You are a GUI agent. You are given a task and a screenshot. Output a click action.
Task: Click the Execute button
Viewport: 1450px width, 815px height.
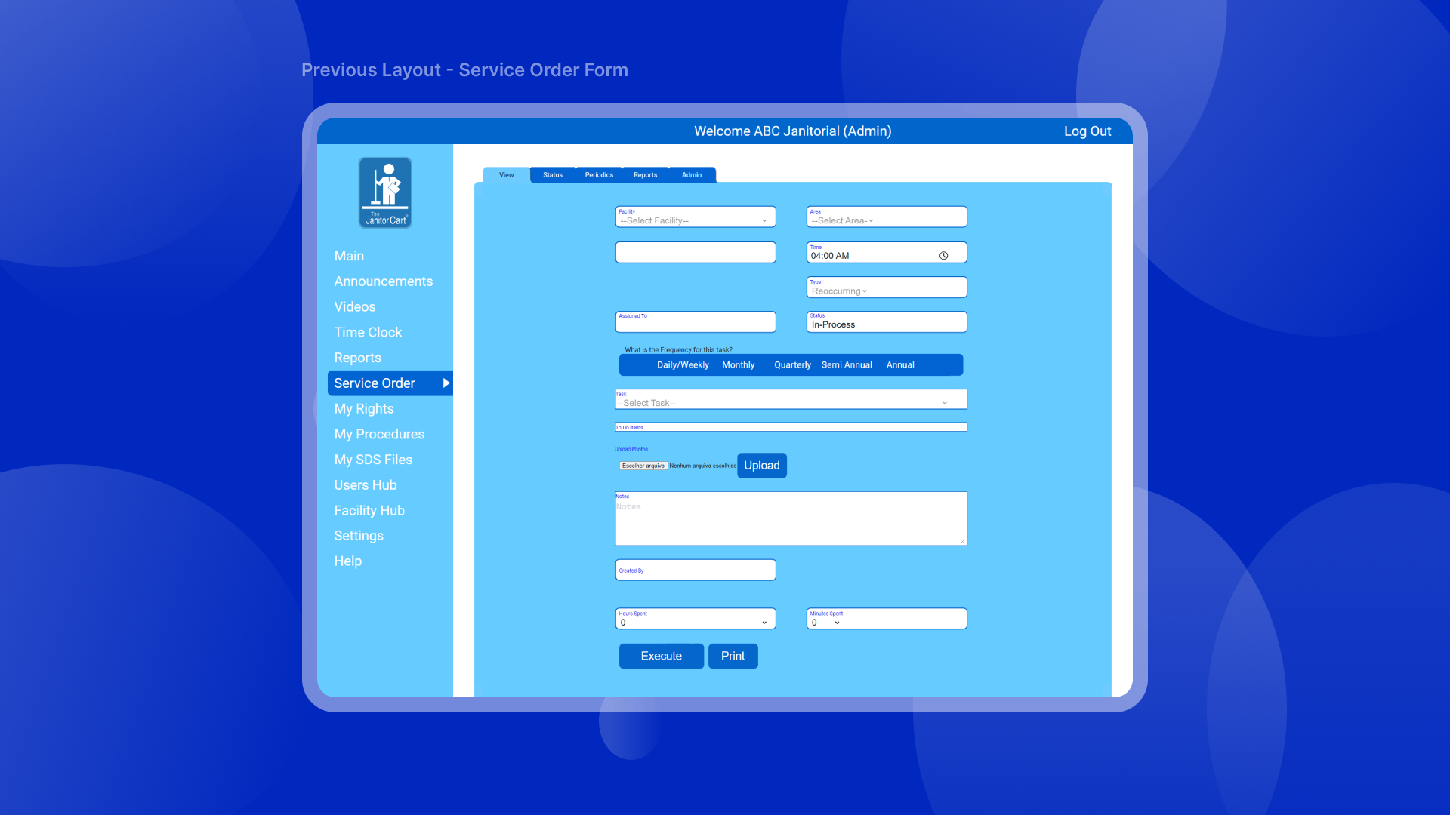click(661, 657)
